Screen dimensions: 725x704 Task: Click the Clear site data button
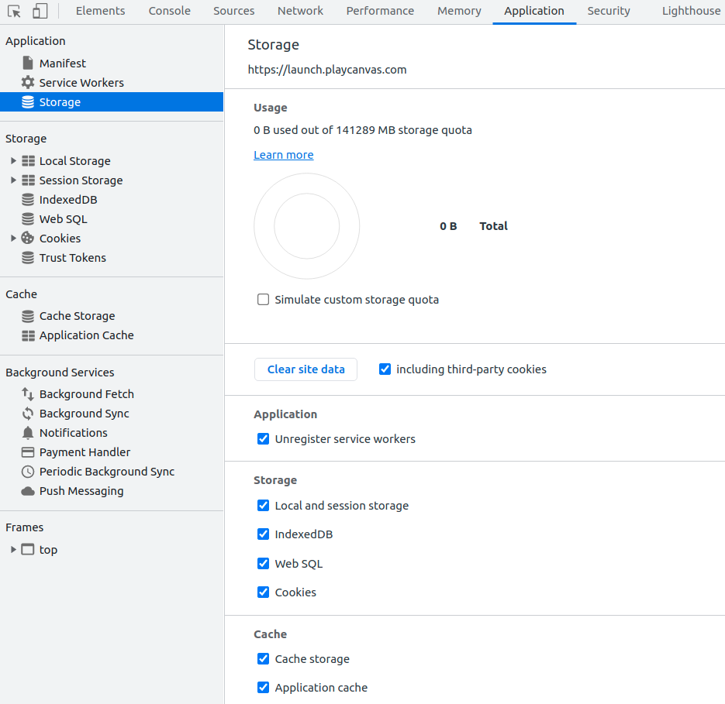click(x=306, y=369)
